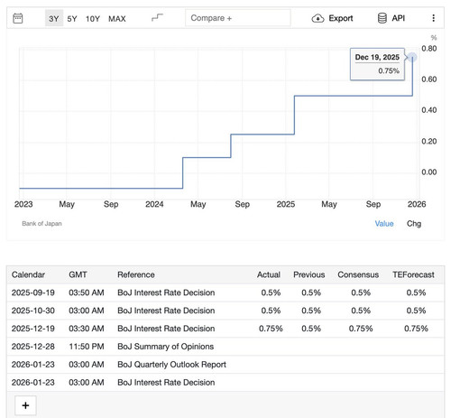The image size is (451, 418).
Task: Click the Calendar column header
Action: (x=28, y=274)
